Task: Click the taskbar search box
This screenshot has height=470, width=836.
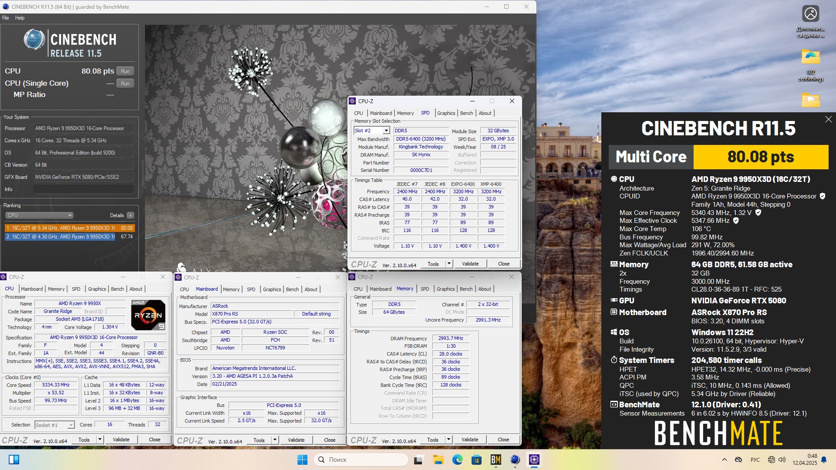Action: [x=361, y=460]
